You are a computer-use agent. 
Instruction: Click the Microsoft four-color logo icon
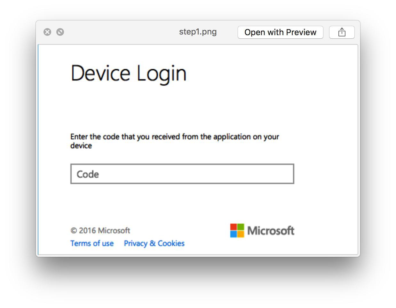click(x=237, y=230)
